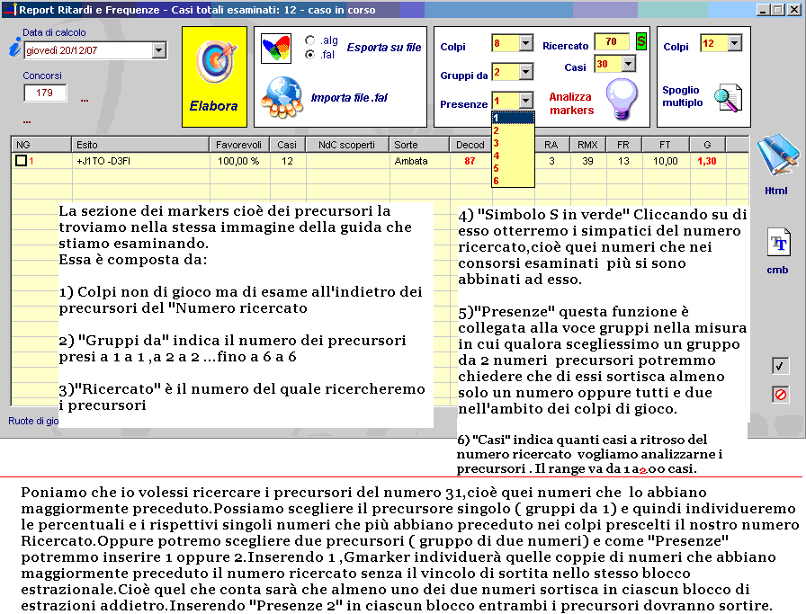This screenshot has width=806, height=614.
Task: Close the Report Ritardi window
Action: click(x=794, y=9)
